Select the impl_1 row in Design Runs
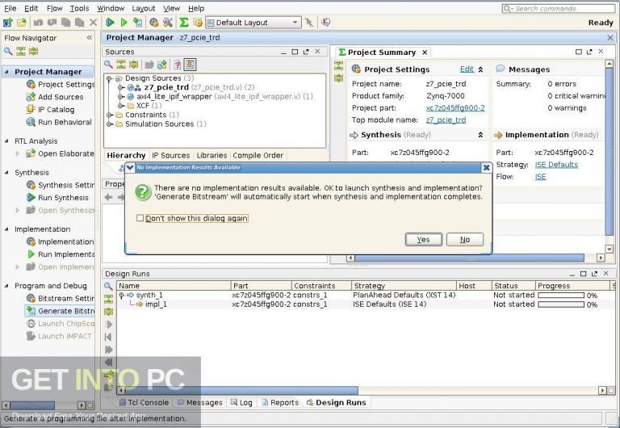Viewport: 620px width, 428px height. (x=364, y=304)
